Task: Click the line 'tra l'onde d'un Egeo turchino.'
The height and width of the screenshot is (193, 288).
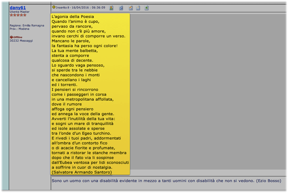Action: click(81, 133)
